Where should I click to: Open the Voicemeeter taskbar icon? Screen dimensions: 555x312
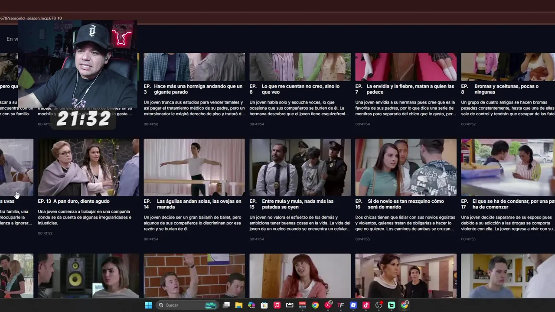click(302, 305)
